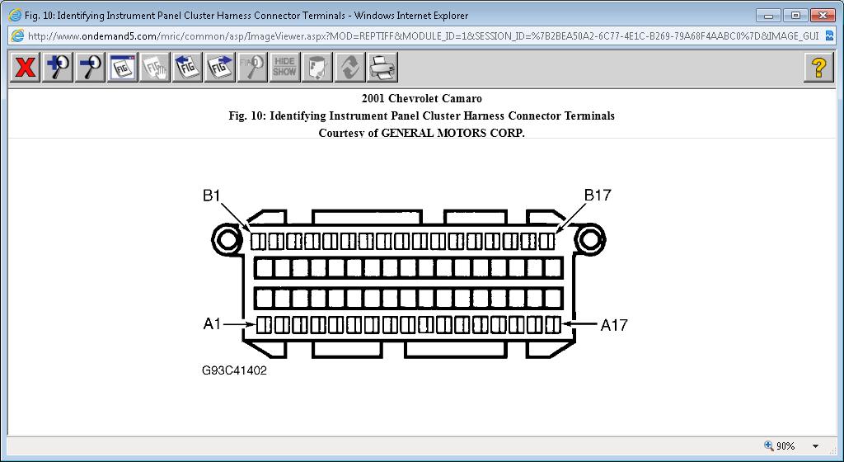The width and height of the screenshot is (844, 462).
Task: Click the greyed refresh arrows icon
Action: point(349,68)
